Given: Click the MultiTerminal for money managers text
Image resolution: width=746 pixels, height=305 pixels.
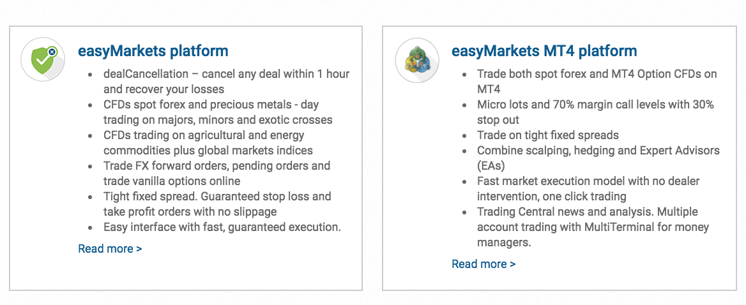Looking at the screenshot, I should coord(593,235).
